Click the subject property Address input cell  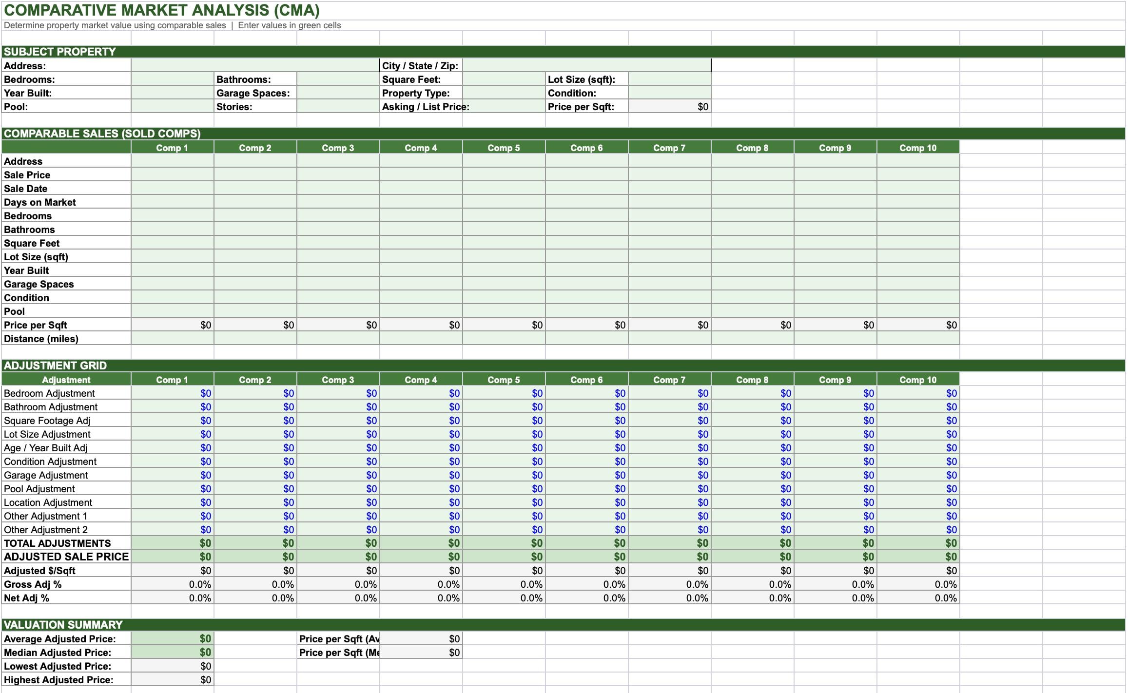pos(255,65)
